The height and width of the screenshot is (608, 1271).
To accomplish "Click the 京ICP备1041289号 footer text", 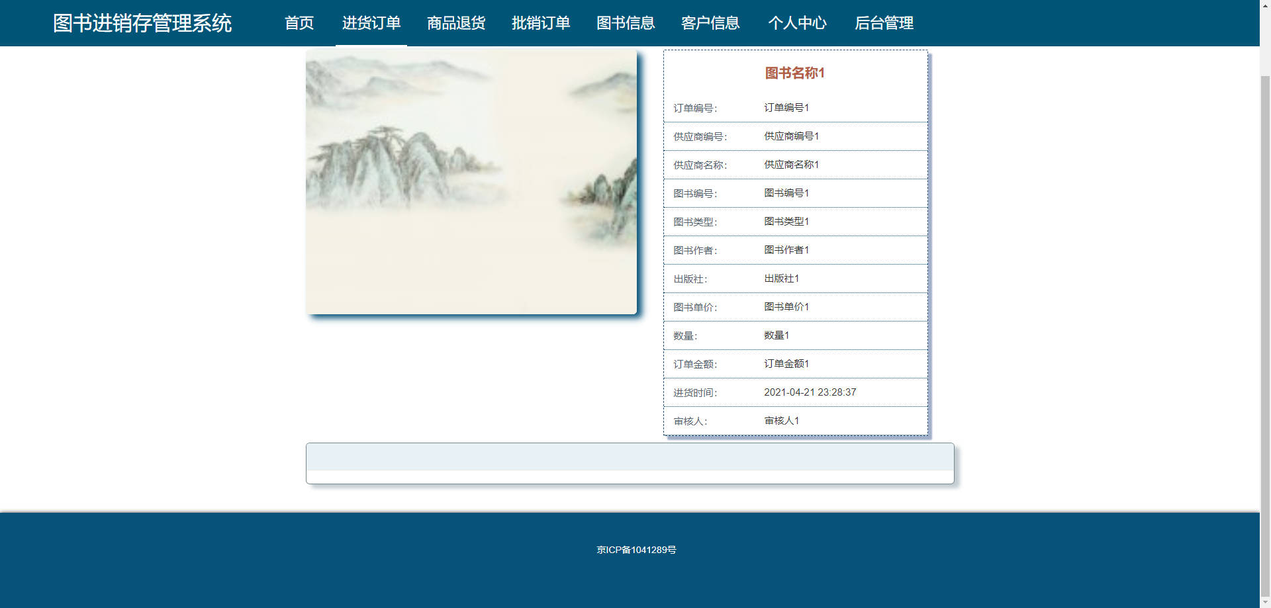I will pos(636,550).
